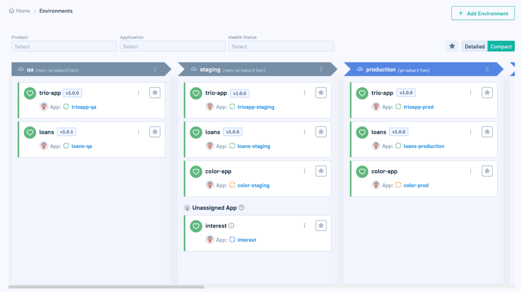The image size is (521, 292).
Task: Click the Home icon in breadcrumb
Action: [x=12, y=11]
